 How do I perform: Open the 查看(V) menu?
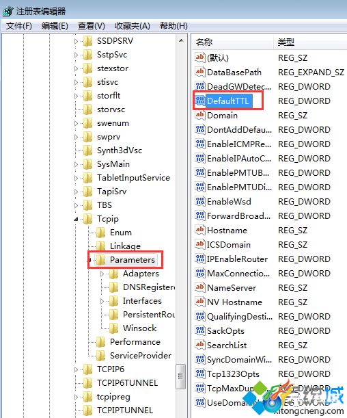coord(92,26)
